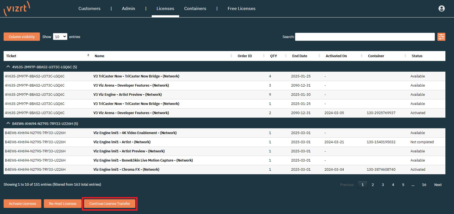Click the Vizrt logo
This screenshot has height=214, width=454.
pos(17,9)
